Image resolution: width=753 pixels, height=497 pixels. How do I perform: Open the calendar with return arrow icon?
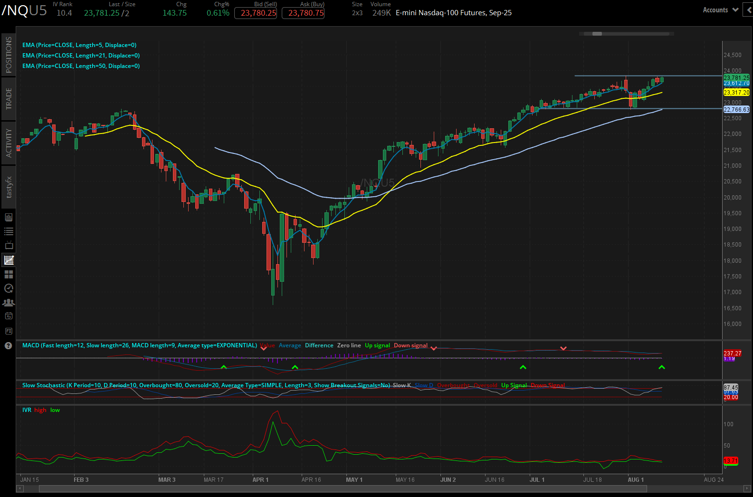tap(9, 316)
